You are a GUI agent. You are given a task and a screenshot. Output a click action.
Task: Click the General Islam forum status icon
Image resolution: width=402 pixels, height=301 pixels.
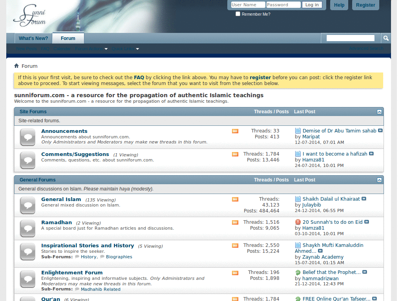click(x=28, y=205)
